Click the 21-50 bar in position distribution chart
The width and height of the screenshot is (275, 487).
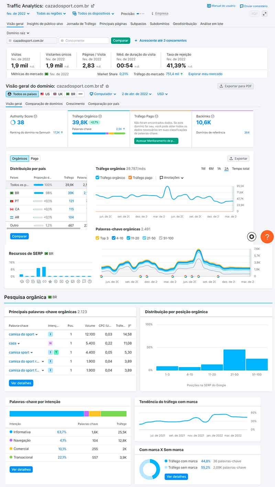pyautogui.click(x=234, y=360)
